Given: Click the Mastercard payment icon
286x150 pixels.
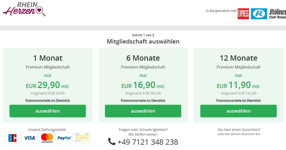Looking at the screenshot, I should [47, 138].
